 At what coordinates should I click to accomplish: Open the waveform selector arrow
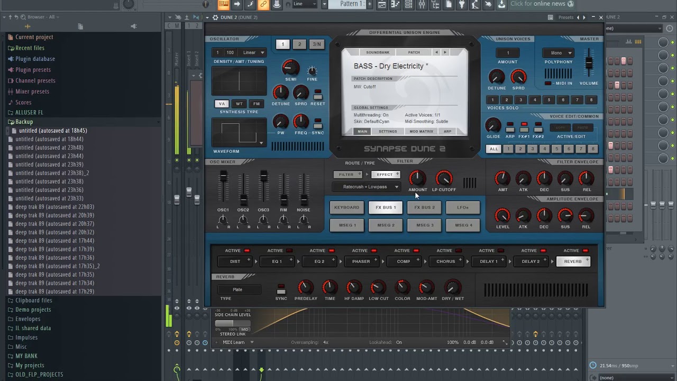261,143
